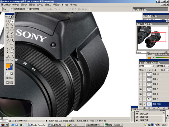Select the Crop tool
Image resolution: width=169 pixels, height=127 pixels.
(x=7, y=28)
